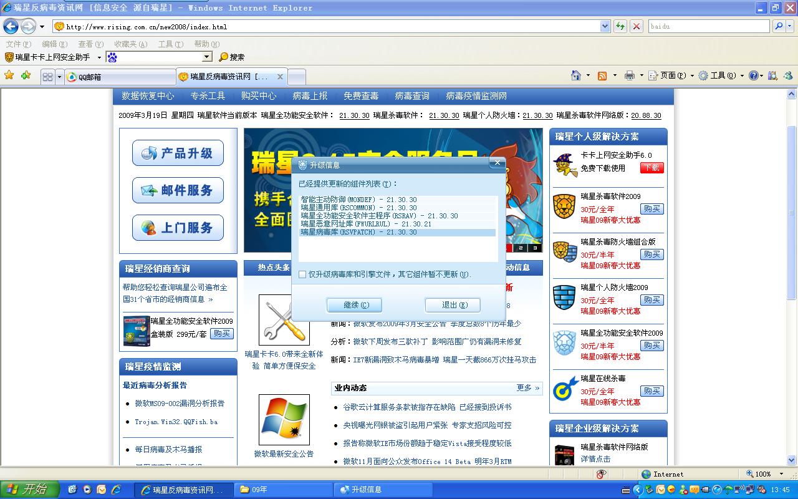The image size is (798, 499).
Task: Click the 瑞星卡卡上网安全助手 lion toolbar icon
Action: 9,57
